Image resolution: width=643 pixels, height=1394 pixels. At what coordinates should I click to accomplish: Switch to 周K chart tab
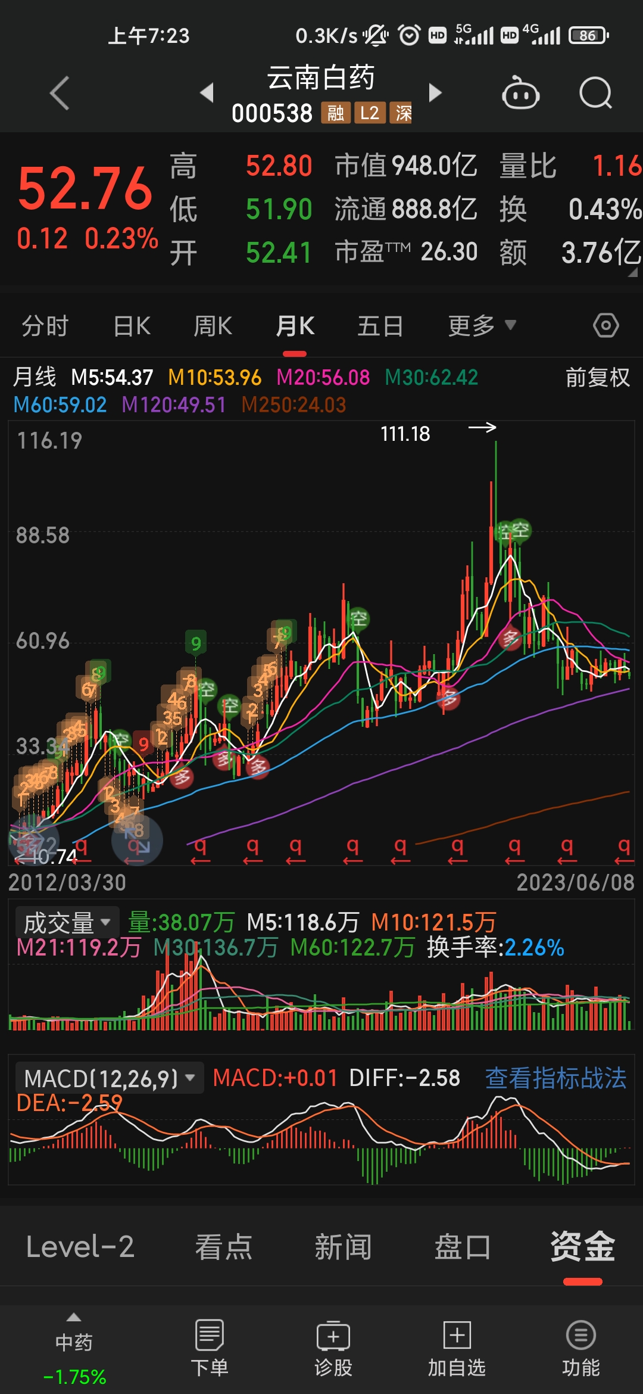[x=213, y=326]
